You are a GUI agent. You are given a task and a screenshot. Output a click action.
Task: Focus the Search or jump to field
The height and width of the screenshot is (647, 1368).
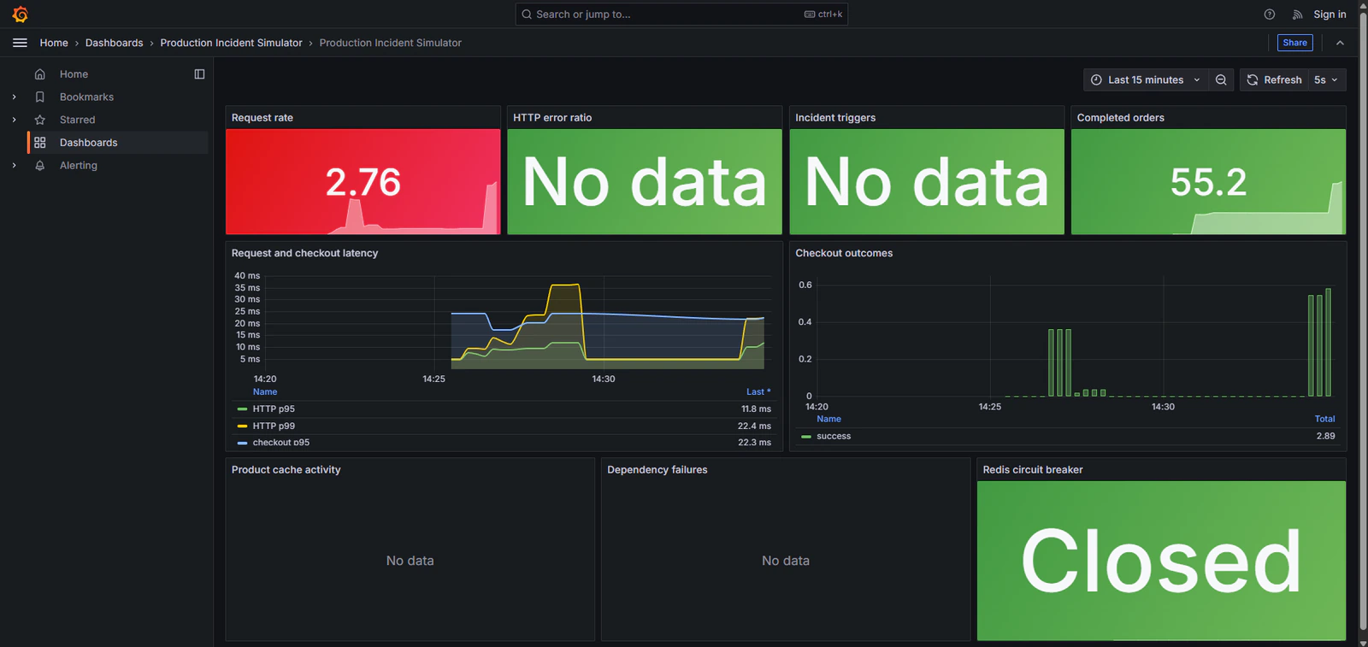pos(681,15)
